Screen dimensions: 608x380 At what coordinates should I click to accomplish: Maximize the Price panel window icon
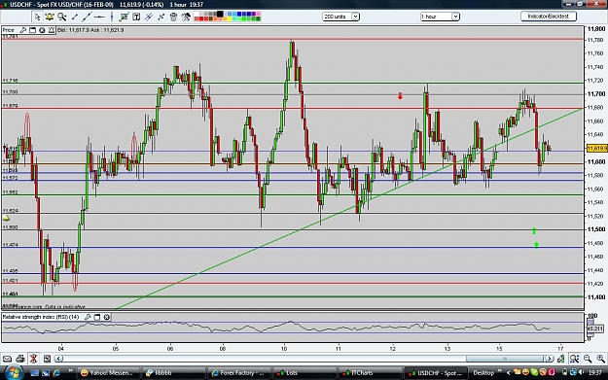pos(32,30)
